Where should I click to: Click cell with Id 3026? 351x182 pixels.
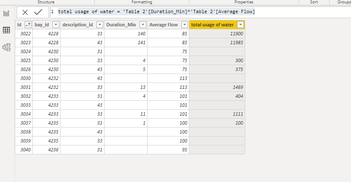(x=24, y=69)
